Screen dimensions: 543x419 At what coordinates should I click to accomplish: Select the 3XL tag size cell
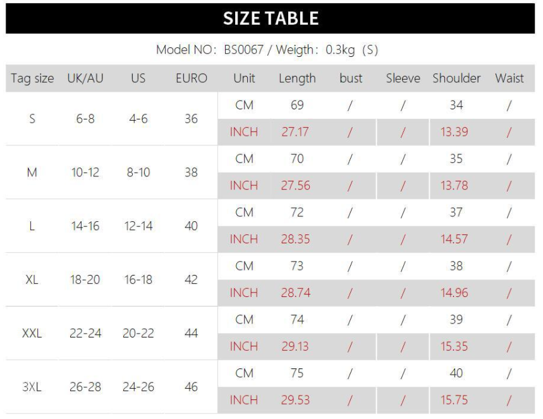tap(32, 386)
